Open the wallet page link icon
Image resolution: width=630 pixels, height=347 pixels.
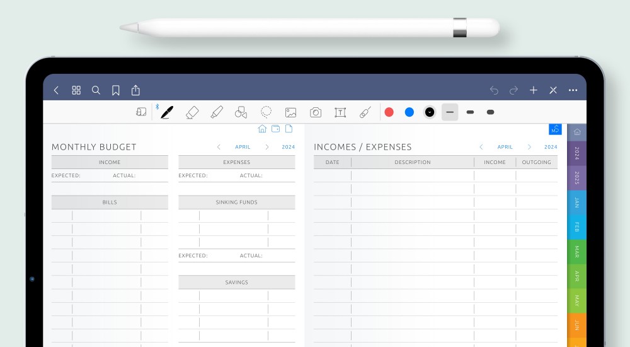click(x=276, y=129)
